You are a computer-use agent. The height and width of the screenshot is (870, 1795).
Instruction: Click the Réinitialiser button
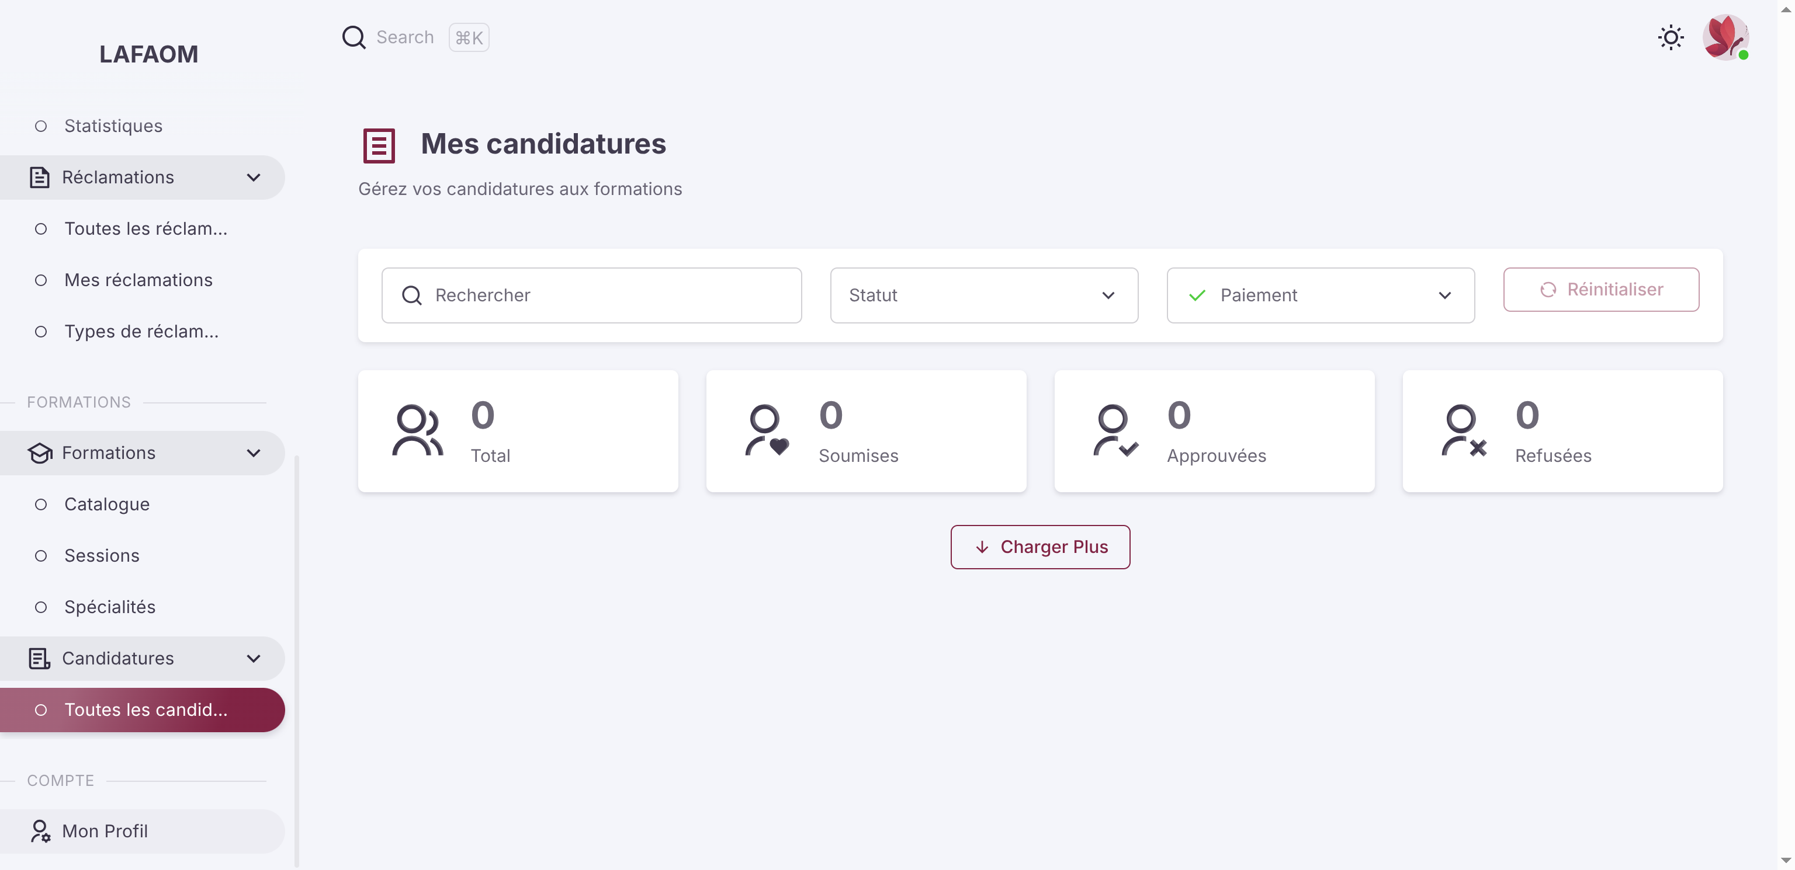tap(1600, 290)
